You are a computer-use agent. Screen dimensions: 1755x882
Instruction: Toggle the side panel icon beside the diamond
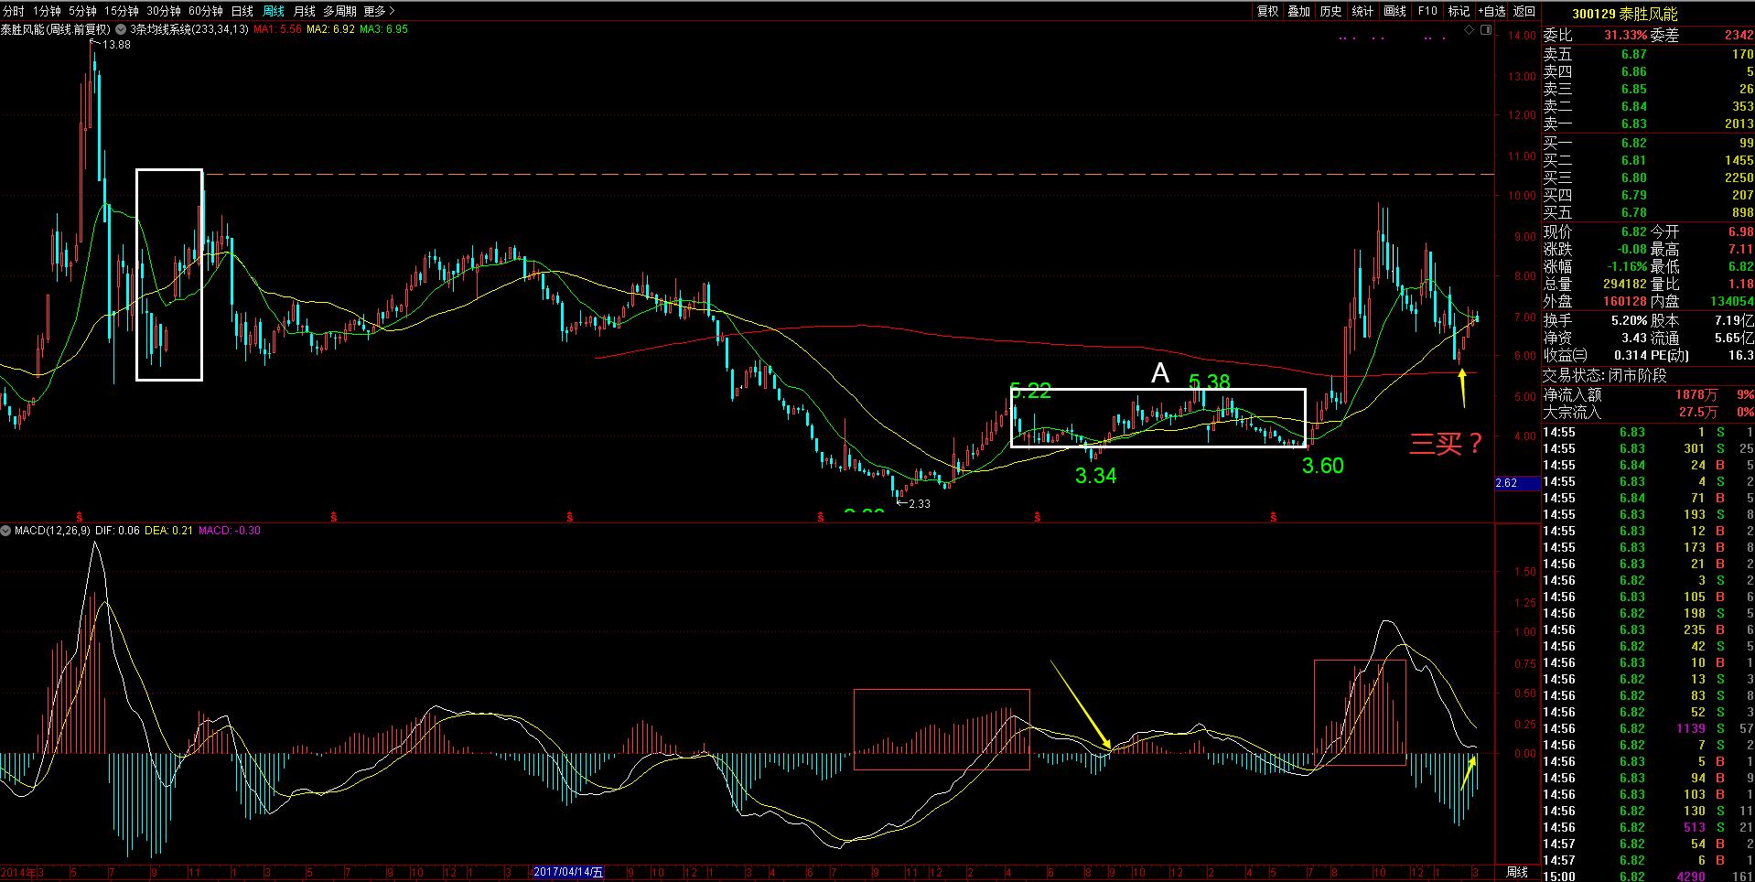click(x=1485, y=30)
